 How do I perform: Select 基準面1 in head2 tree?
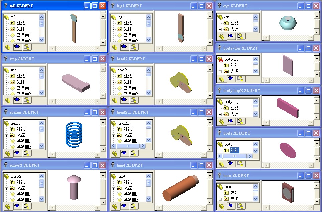point(131,88)
